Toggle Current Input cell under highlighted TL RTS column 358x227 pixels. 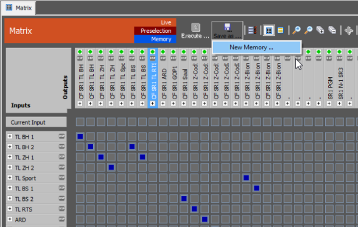click(x=153, y=122)
